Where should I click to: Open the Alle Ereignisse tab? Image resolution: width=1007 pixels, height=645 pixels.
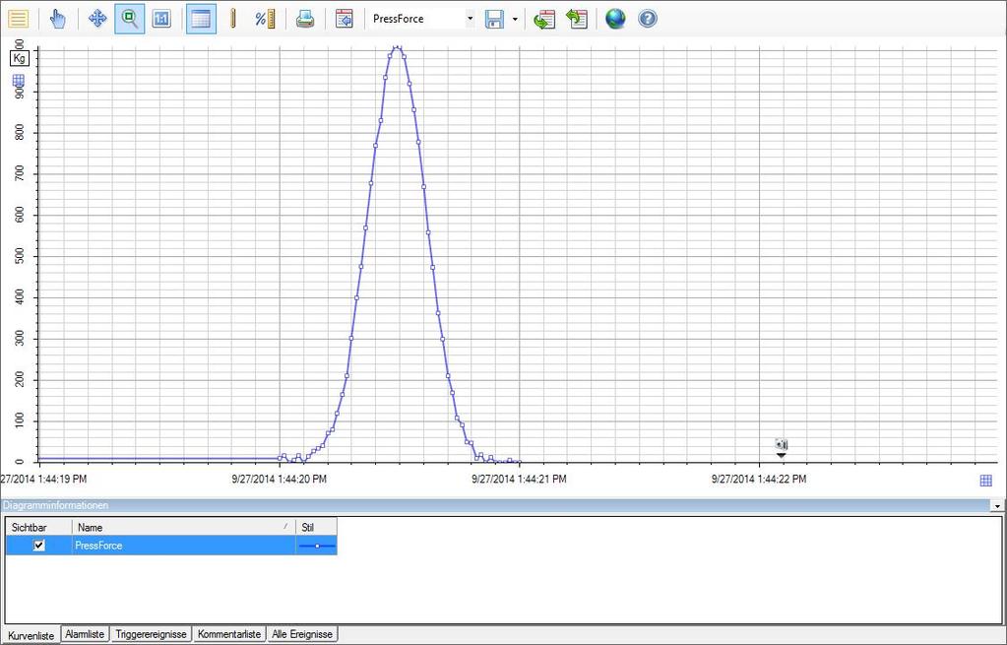pyautogui.click(x=302, y=634)
